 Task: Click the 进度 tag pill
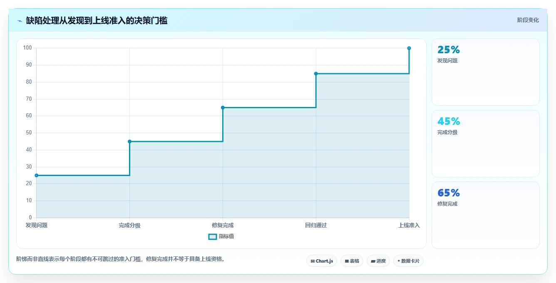(x=378, y=261)
